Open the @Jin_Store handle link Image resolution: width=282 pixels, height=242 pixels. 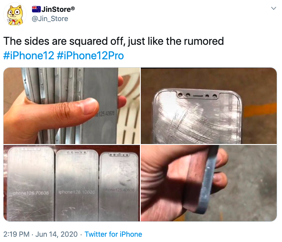tap(50, 19)
